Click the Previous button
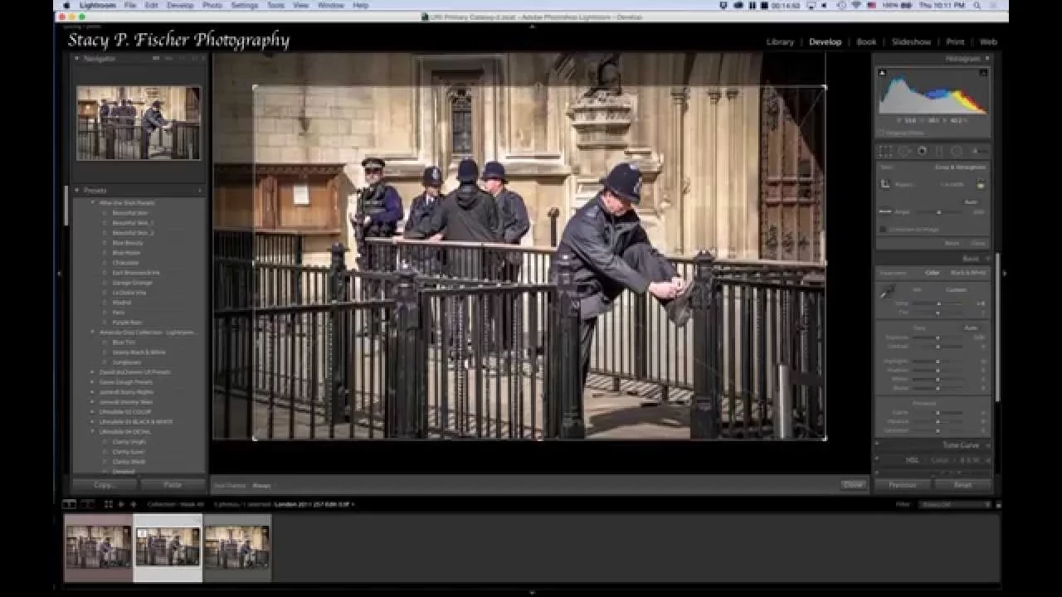 point(902,485)
